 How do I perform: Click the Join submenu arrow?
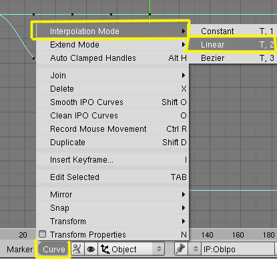pyautogui.click(x=184, y=76)
